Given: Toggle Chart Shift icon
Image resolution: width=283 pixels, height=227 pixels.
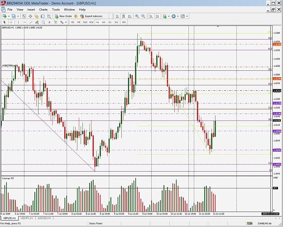Looking at the screenshot, I should tap(157, 16).
